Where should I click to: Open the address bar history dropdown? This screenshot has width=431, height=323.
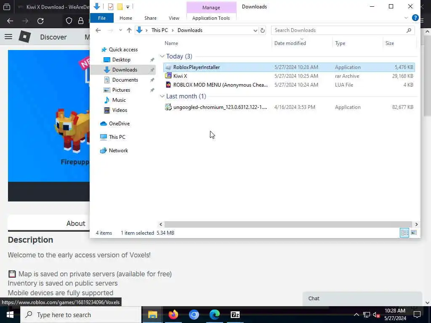tap(255, 30)
